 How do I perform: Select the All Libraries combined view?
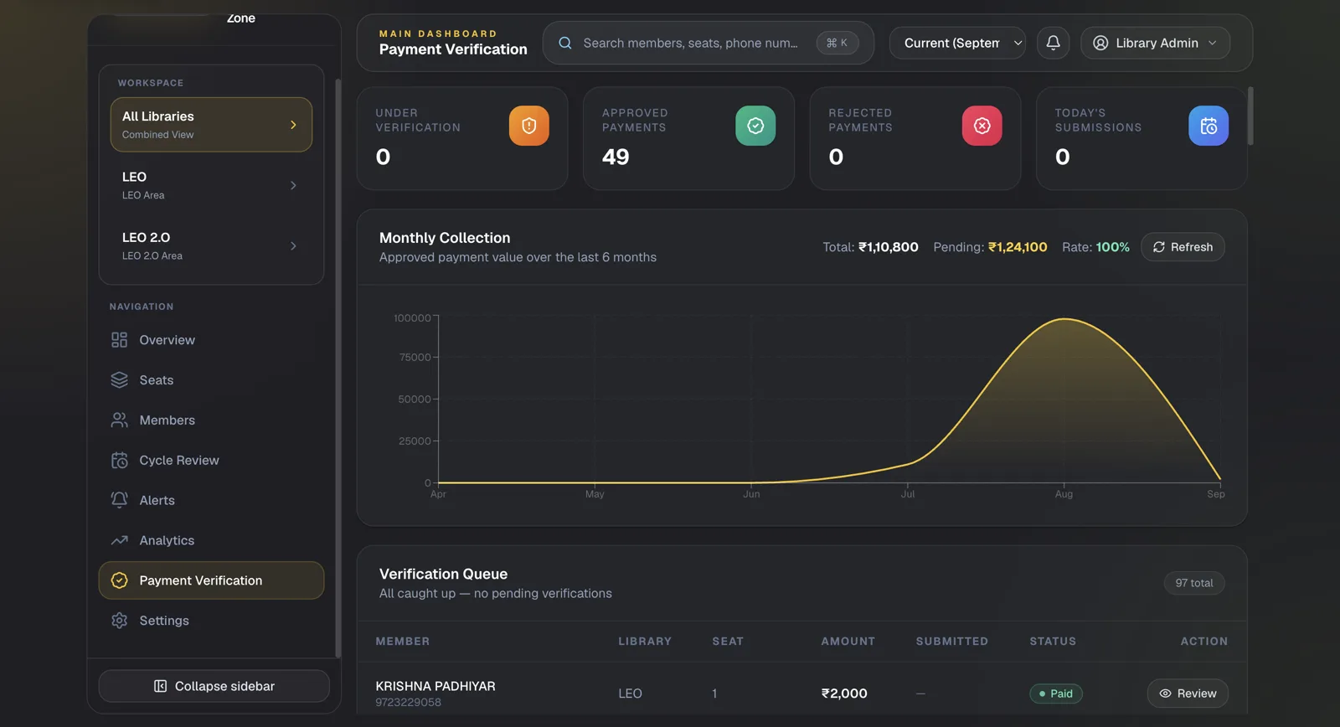pyautogui.click(x=211, y=125)
